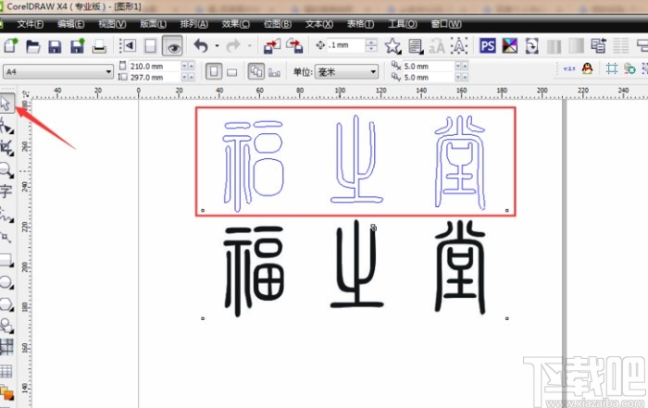Click the Save disk icon
This screenshot has height=408, width=648.
pyautogui.click(x=55, y=46)
